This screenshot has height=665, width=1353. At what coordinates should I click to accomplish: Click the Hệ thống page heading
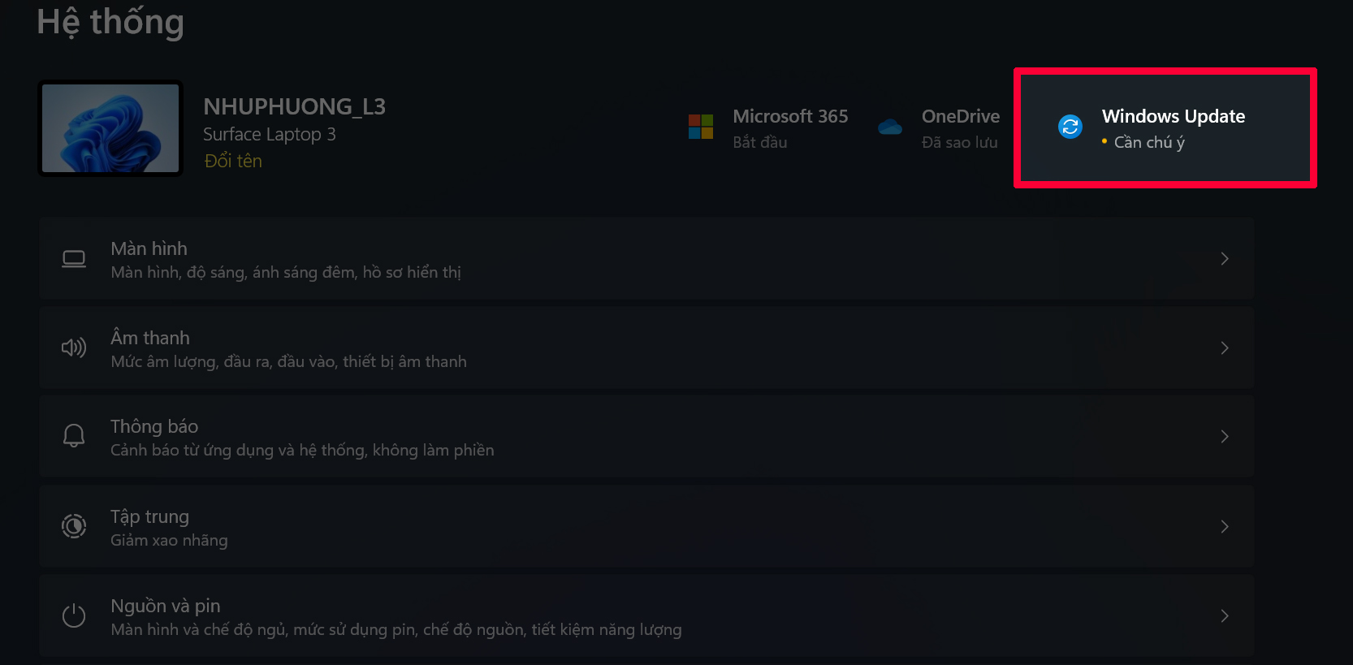click(x=110, y=22)
